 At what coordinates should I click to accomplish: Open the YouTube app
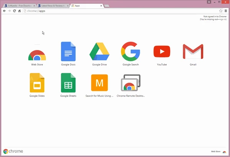(162, 52)
